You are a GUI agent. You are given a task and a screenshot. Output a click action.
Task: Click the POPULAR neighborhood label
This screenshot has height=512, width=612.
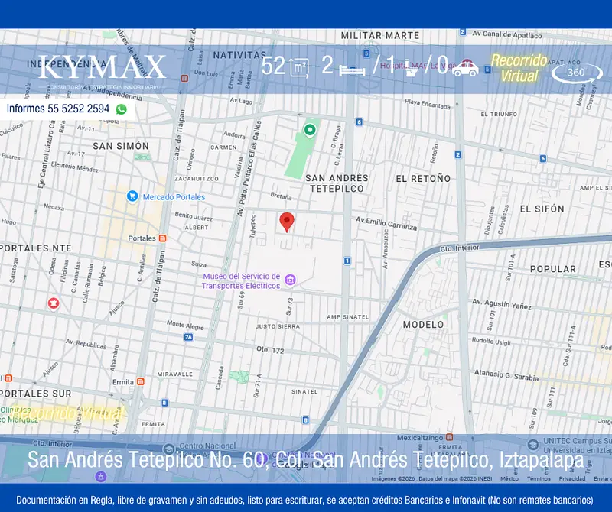[552, 269]
